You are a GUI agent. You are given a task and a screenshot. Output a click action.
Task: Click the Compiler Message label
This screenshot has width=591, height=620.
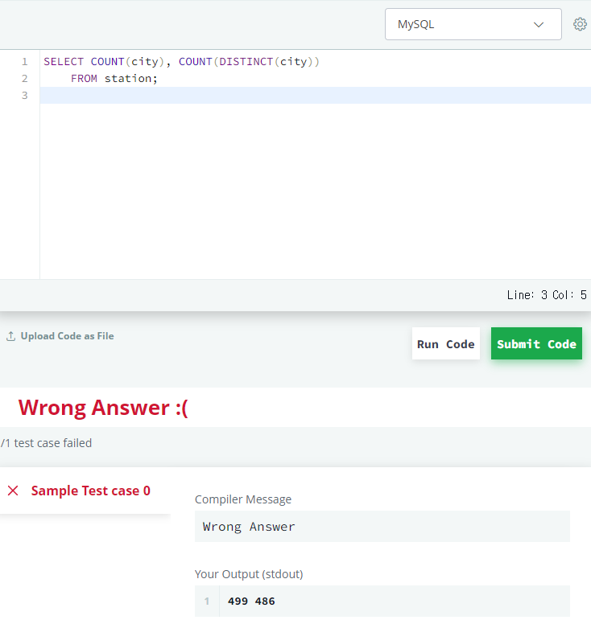(243, 499)
